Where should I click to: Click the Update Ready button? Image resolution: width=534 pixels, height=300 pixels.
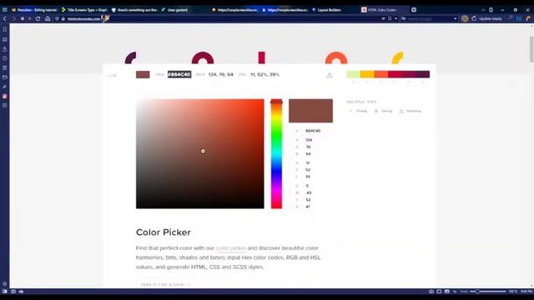tap(487, 18)
